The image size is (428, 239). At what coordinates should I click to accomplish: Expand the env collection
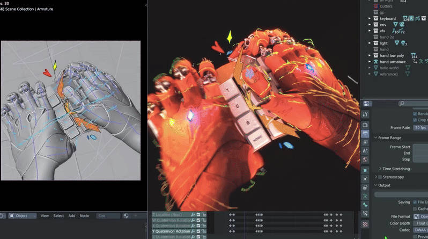tap(370, 25)
